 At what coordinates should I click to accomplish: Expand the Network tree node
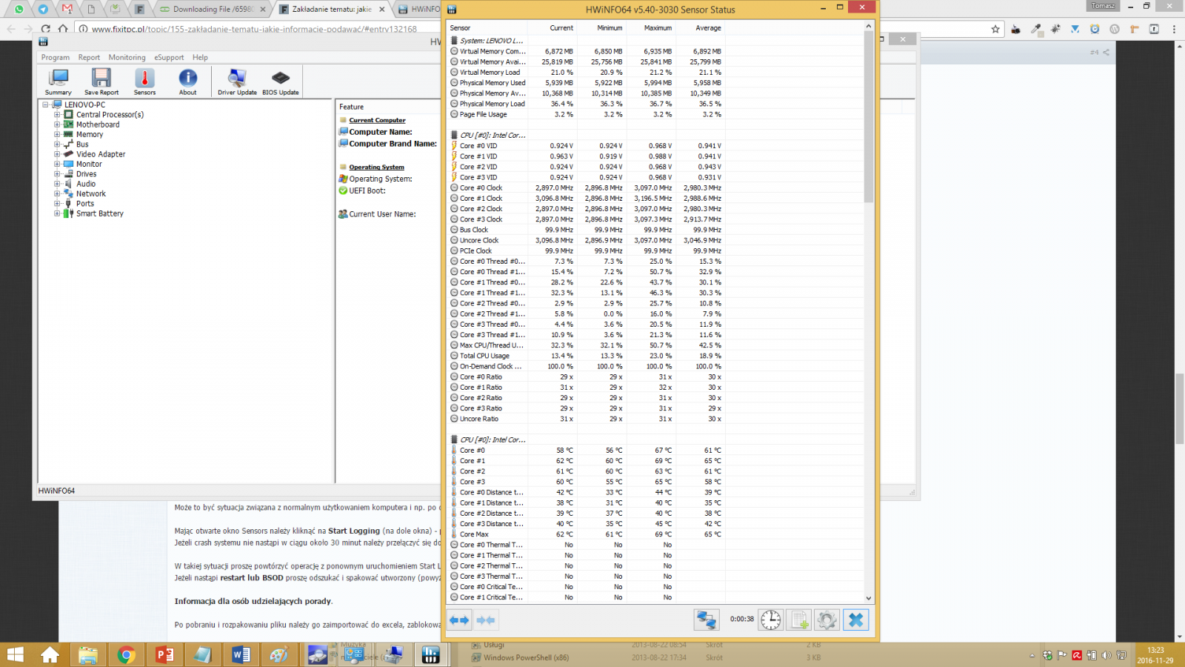coord(57,193)
